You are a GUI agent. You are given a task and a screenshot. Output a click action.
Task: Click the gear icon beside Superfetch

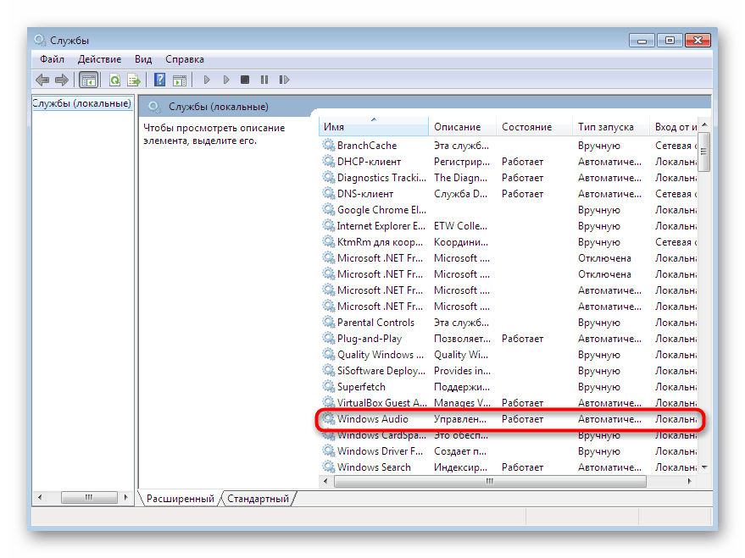point(328,386)
